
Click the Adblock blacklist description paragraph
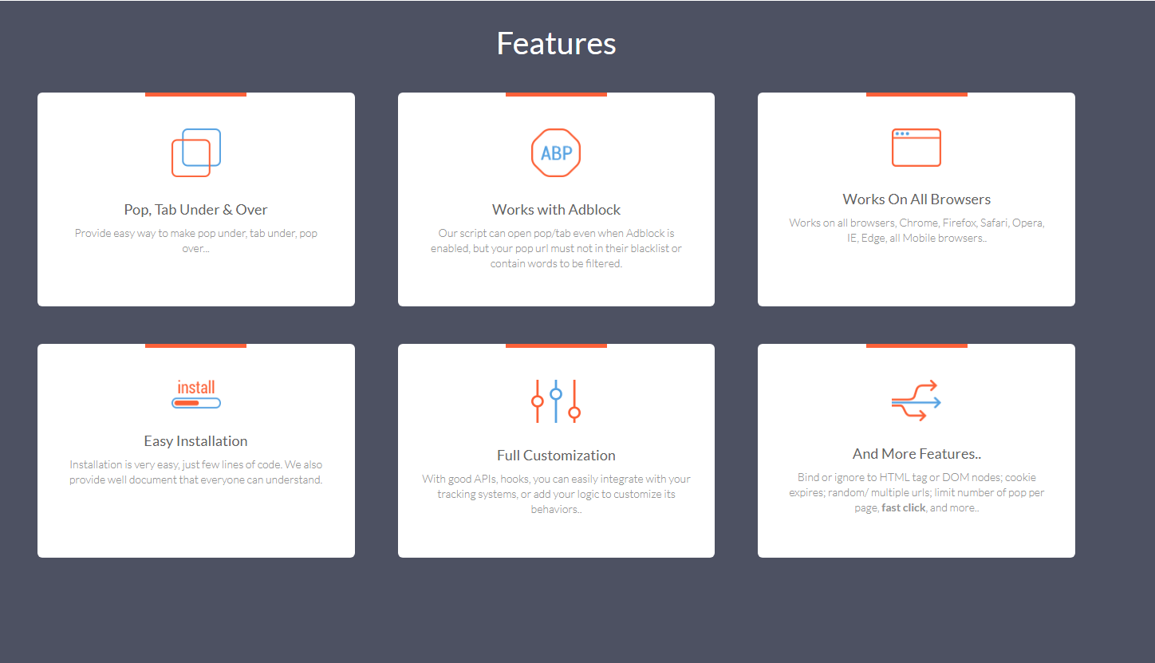coord(556,248)
